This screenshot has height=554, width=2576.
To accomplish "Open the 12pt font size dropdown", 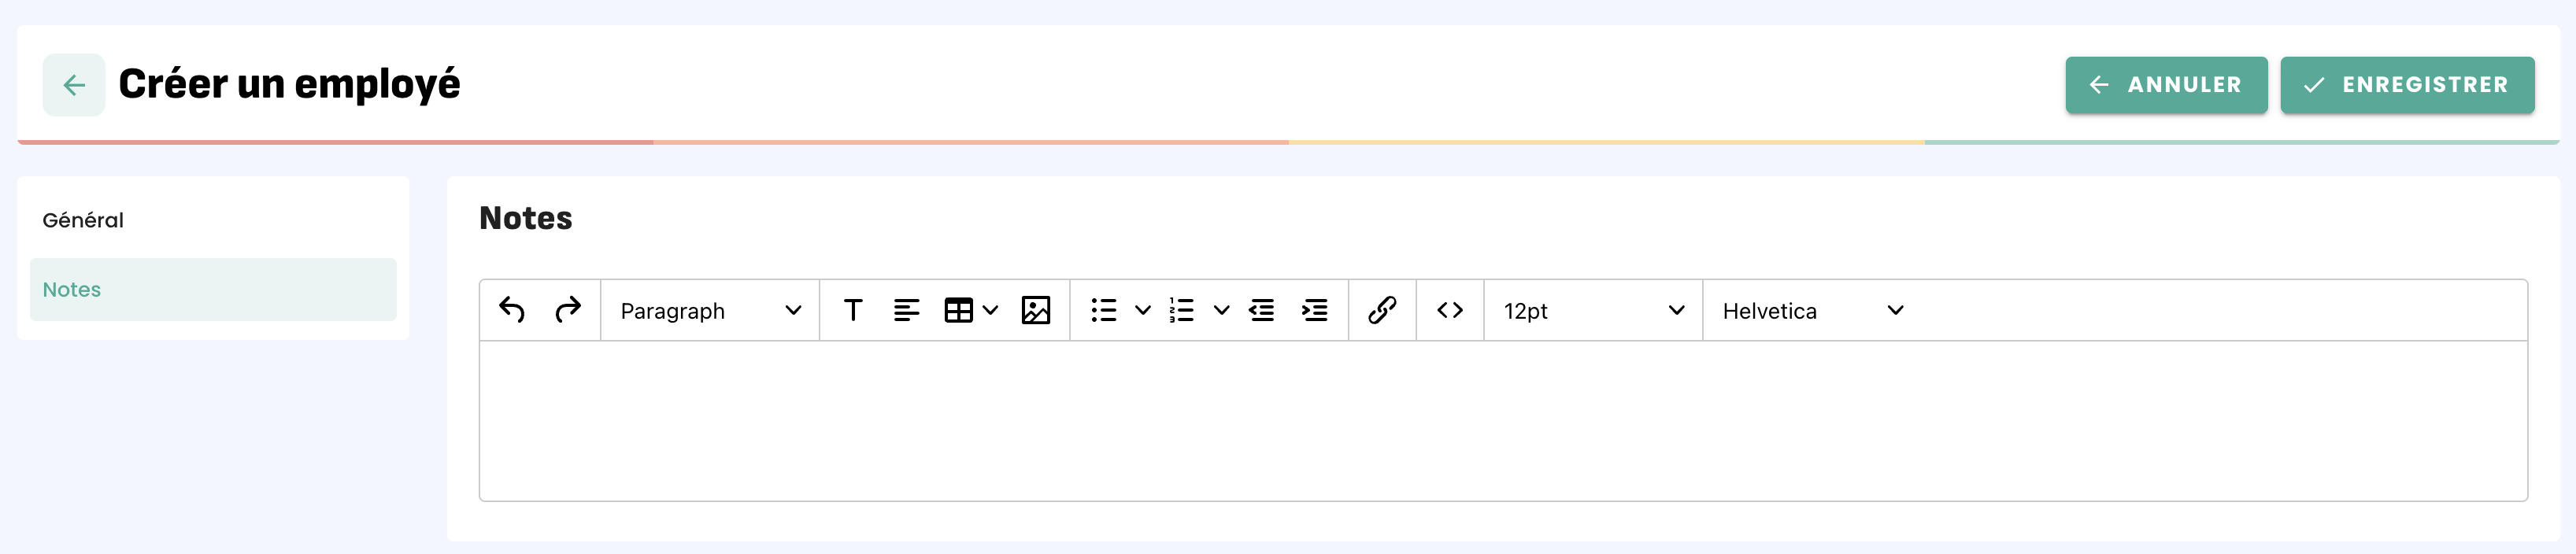I will 1593,310.
